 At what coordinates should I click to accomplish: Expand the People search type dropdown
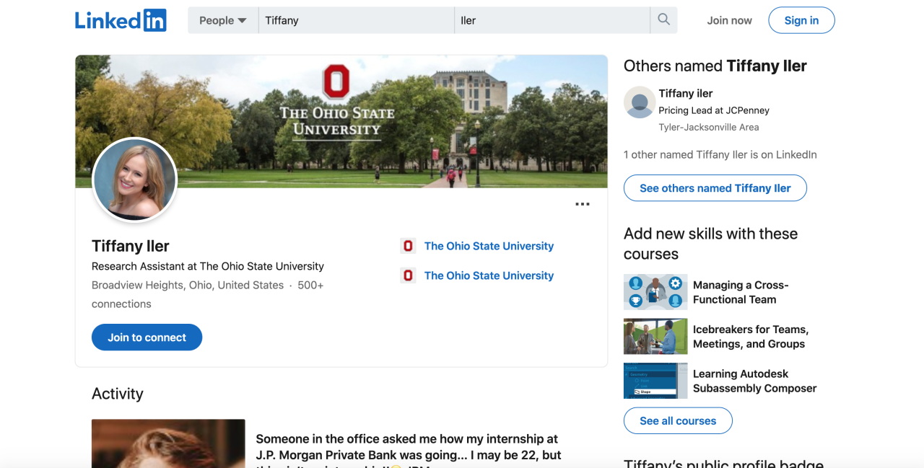pyautogui.click(x=223, y=20)
